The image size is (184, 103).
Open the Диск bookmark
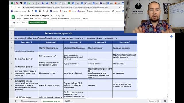pos(89,11)
